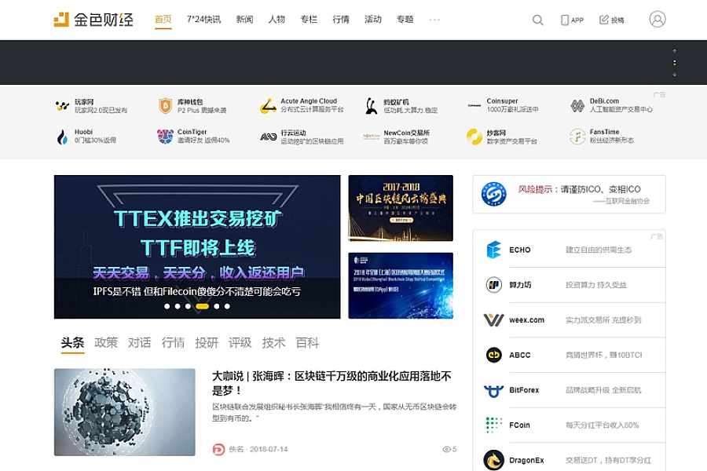Switch to the 政策 tab
Screen dimensions: 707x471
(x=106, y=343)
